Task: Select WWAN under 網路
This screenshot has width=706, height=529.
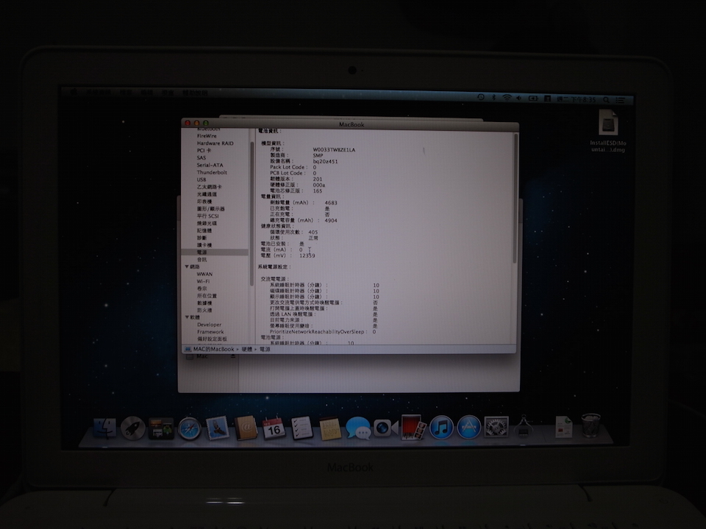Action: (204, 274)
